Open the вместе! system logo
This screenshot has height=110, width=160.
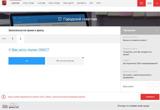coord(10,106)
